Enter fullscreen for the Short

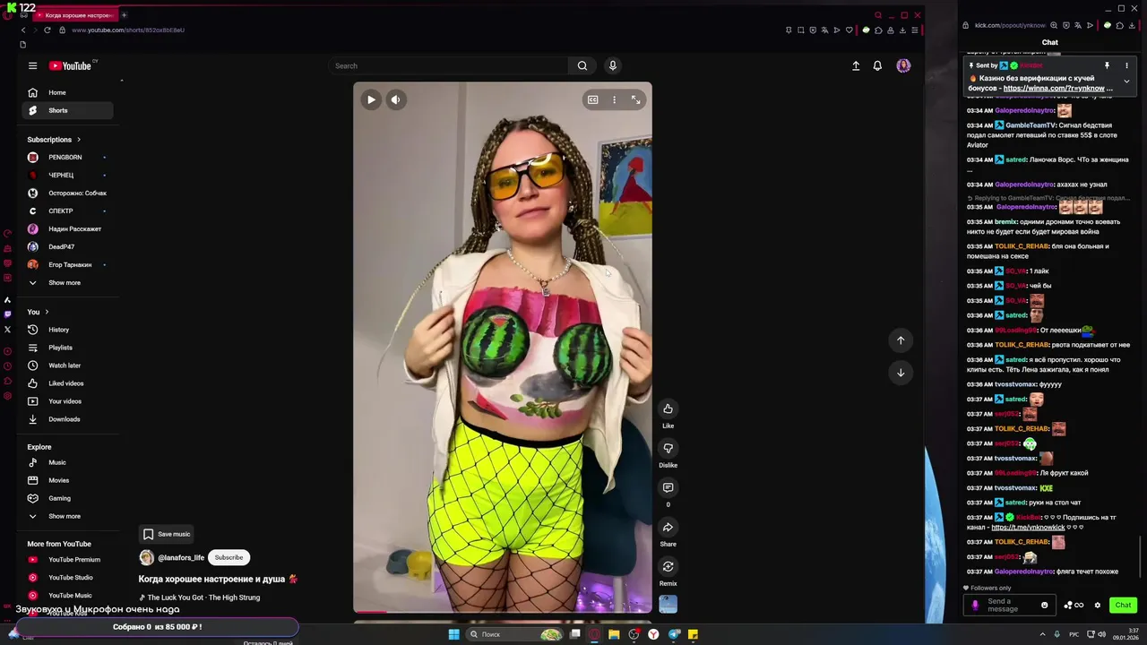(x=635, y=99)
